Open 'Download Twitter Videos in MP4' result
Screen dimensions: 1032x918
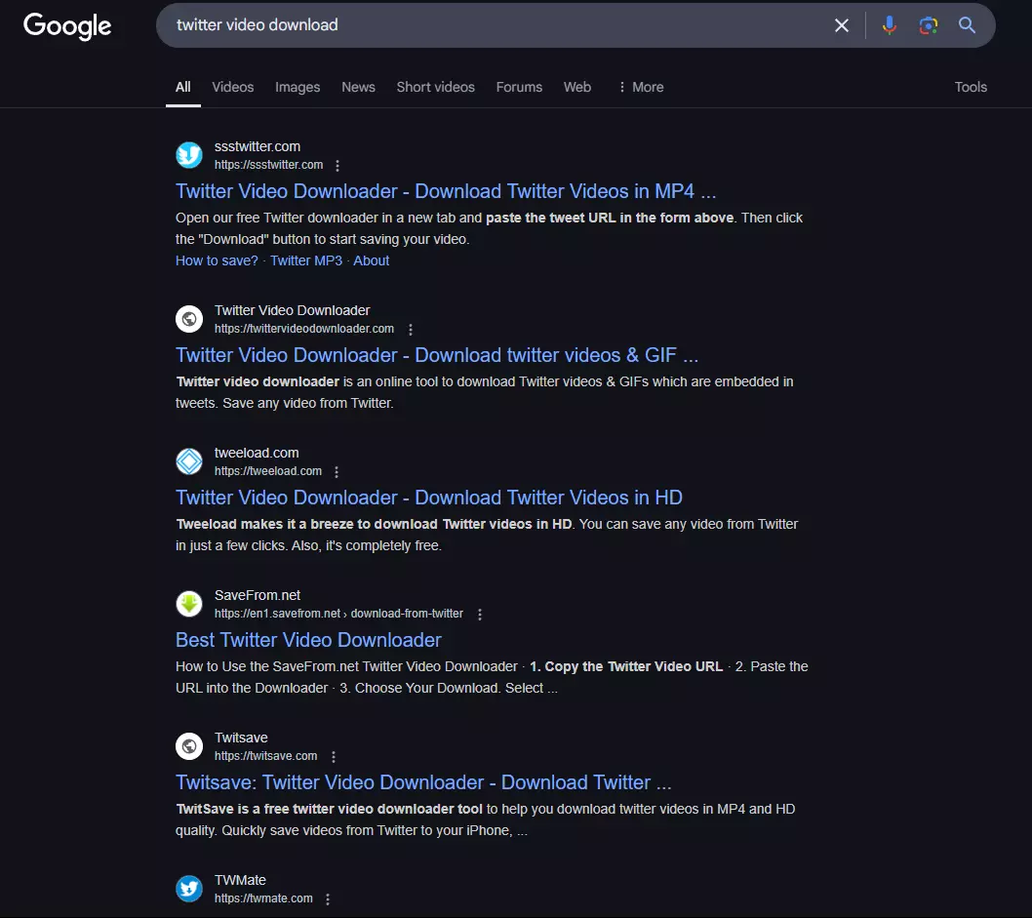[x=446, y=191]
